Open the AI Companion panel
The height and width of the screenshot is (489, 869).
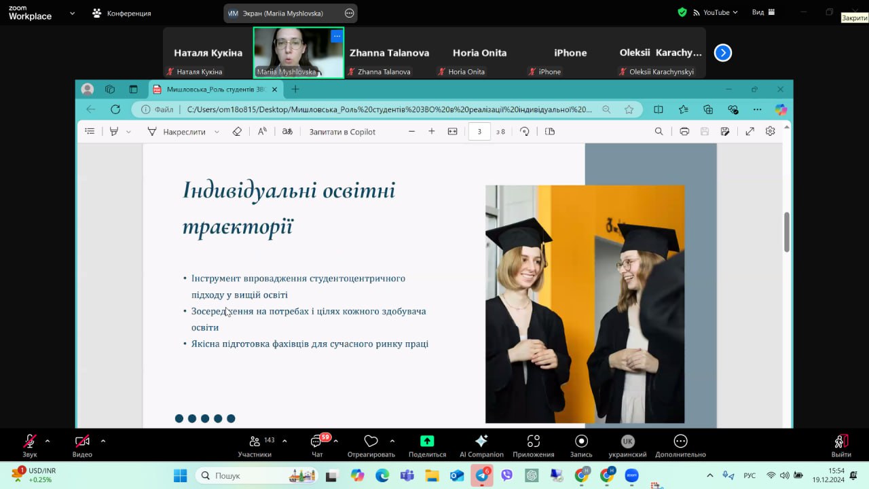pos(481,442)
